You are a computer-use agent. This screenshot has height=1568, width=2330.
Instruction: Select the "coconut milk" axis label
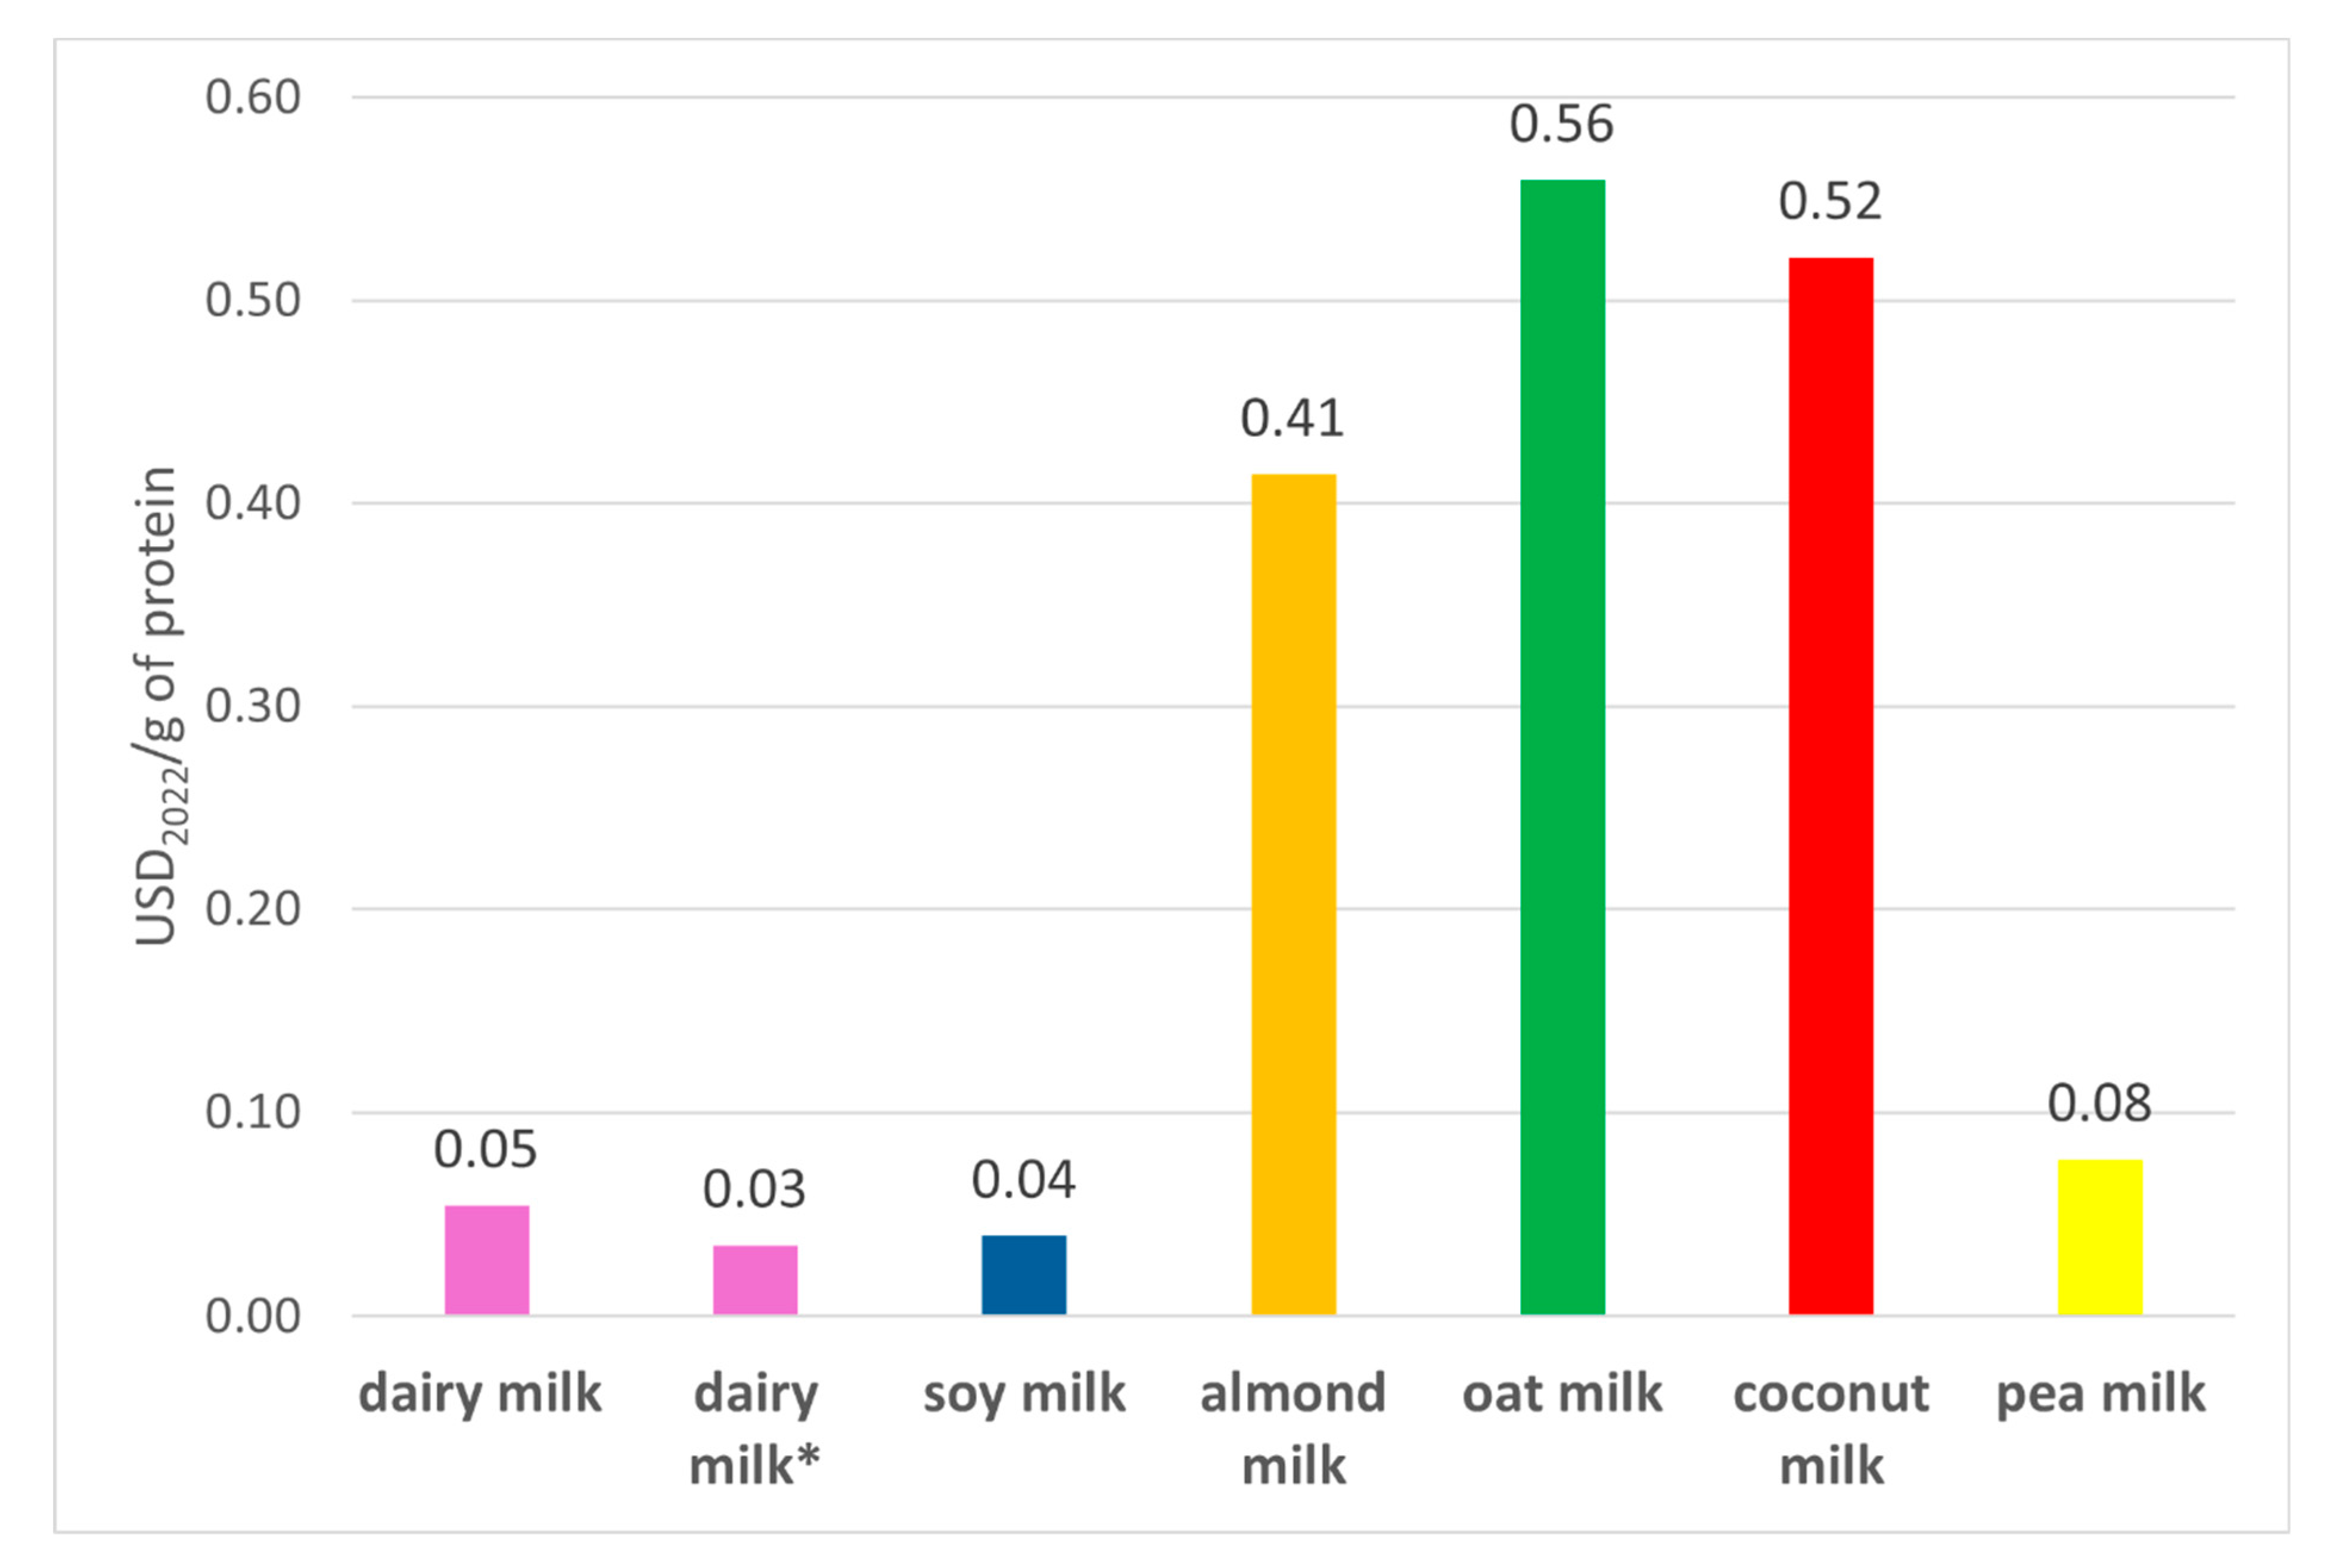[1830, 1429]
